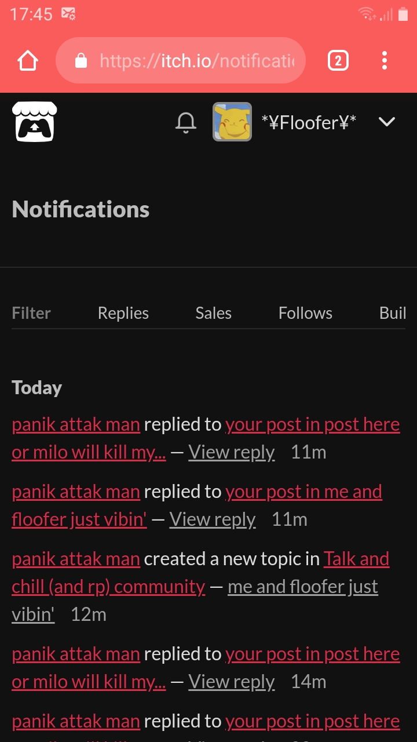Focus the itch.io URL address bar
The height and width of the screenshot is (742, 417).
(197, 60)
